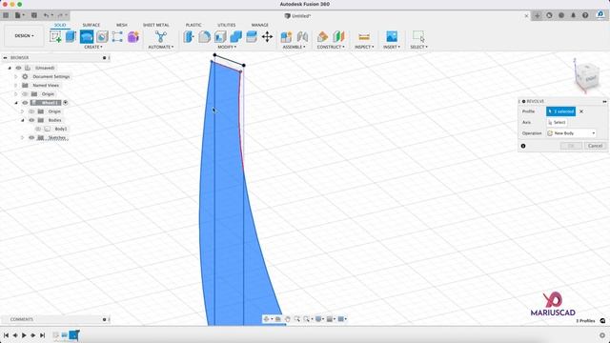Select the Pan hand tool

click(288, 319)
